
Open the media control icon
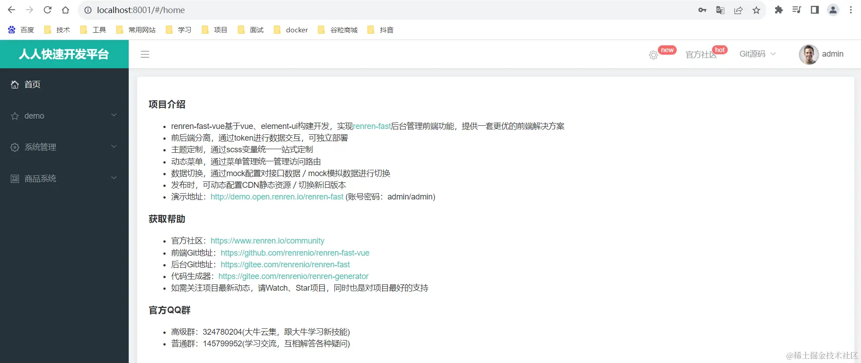(797, 10)
